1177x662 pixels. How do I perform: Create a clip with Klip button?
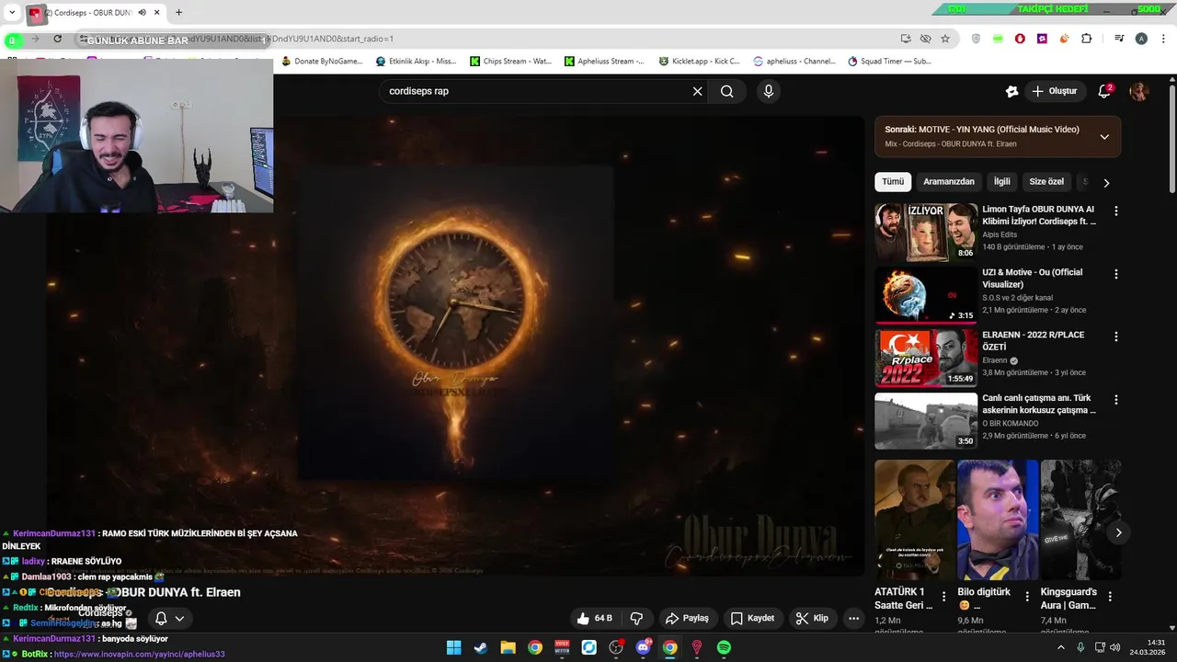812,618
